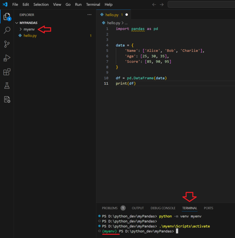Viewport: 235px width, 238px height.
Task: Select the TERMINAL panel tab
Action: [189, 208]
